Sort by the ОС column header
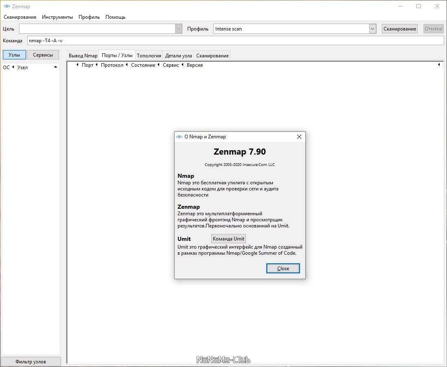447x367 pixels. click(x=6, y=67)
